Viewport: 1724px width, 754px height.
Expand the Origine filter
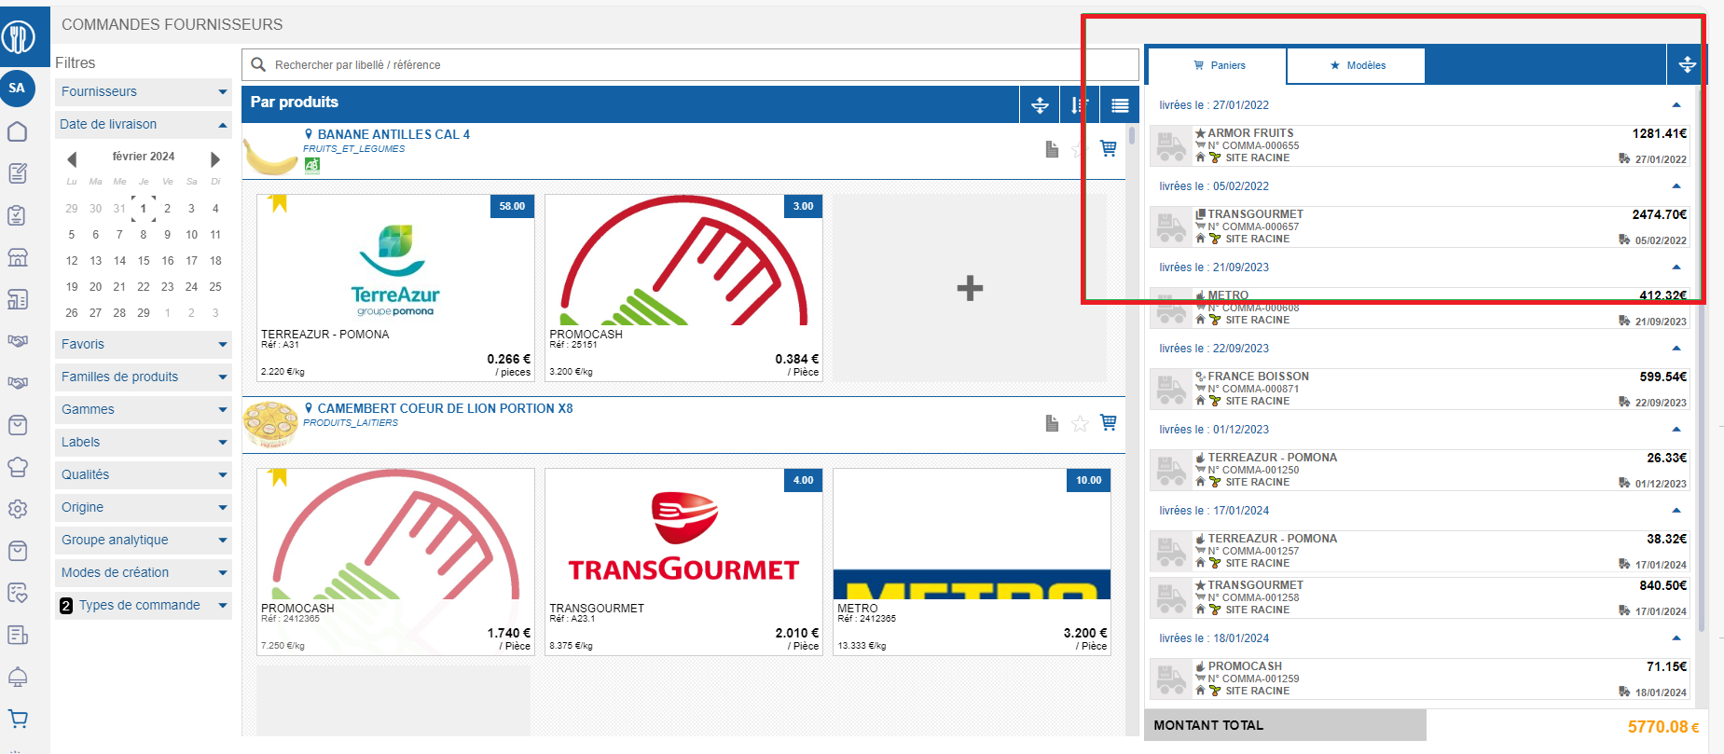coord(144,507)
